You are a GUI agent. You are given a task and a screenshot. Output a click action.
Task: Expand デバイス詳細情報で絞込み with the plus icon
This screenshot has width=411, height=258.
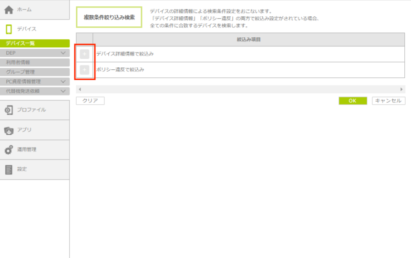tap(84, 54)
